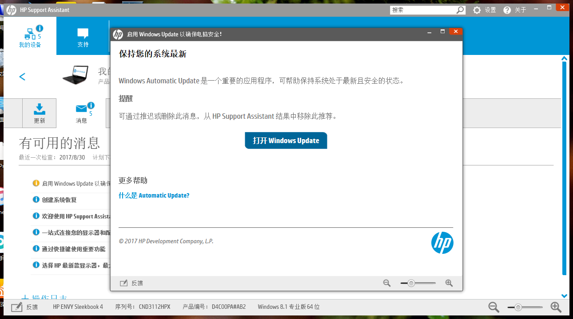Adjust main window zoom slider
Viewport: 573px width, 319px height.
(518, 307)
